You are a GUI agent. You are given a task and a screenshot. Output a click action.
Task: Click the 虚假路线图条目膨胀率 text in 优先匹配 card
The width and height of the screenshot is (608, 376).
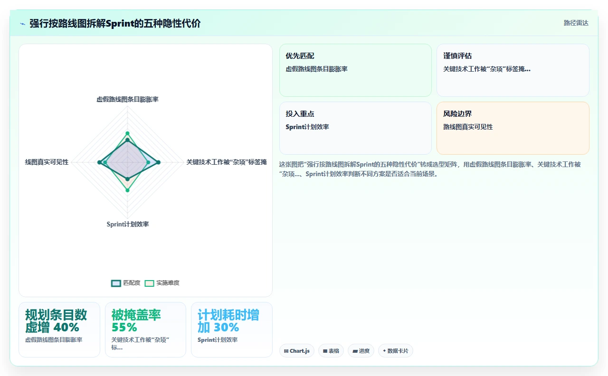(316, 69)
